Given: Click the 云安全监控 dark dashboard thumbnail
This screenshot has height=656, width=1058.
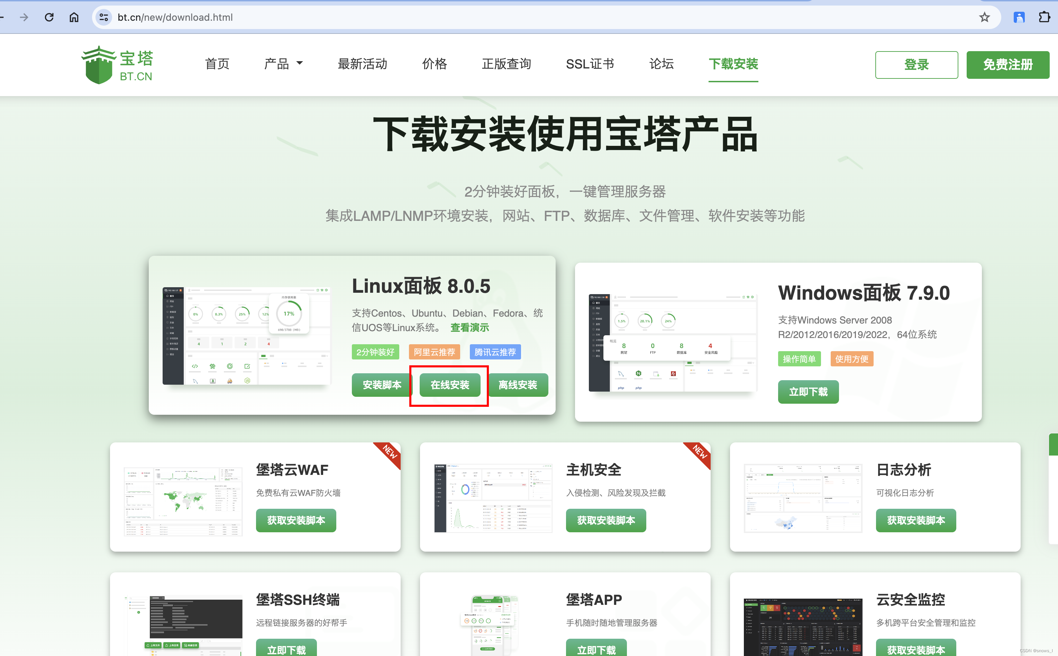Looking at the screenshot, I should click(803, 627).
